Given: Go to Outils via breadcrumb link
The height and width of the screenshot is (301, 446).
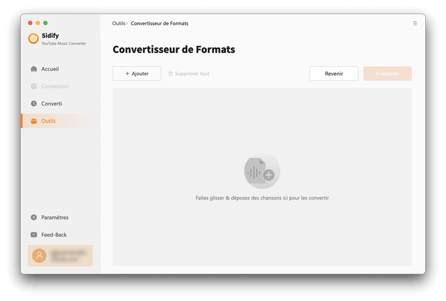Looking at the screenshot, I should click(x=118, y=23).
